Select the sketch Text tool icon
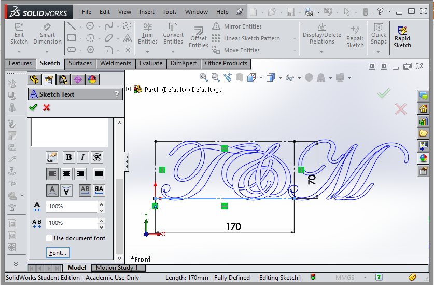 (x=128, y=38)
